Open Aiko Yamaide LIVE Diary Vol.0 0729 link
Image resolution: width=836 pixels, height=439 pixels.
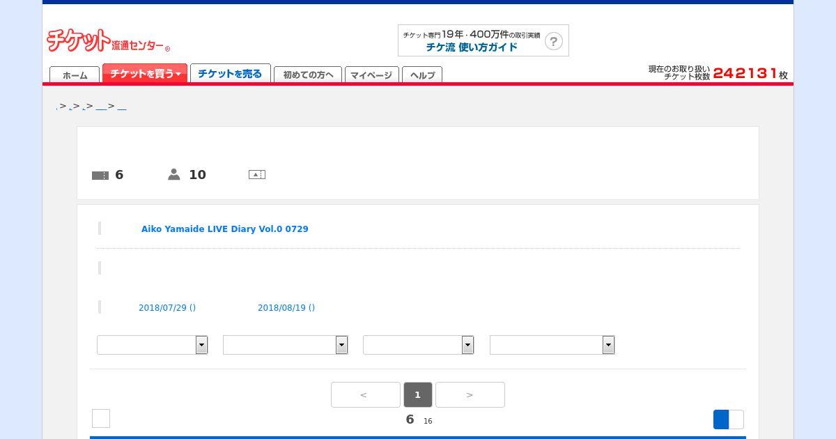click(x=225, y=229)
